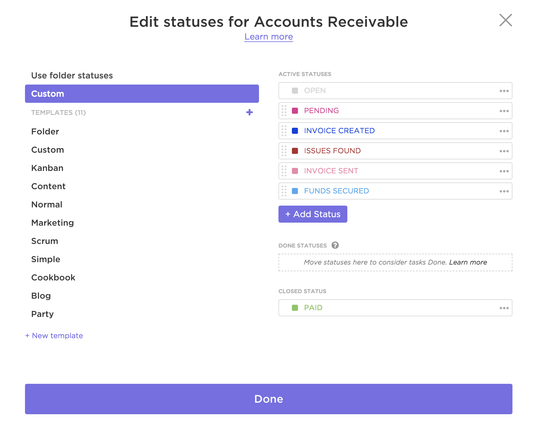
Task: Click the Add Status button
Action: 313,214
